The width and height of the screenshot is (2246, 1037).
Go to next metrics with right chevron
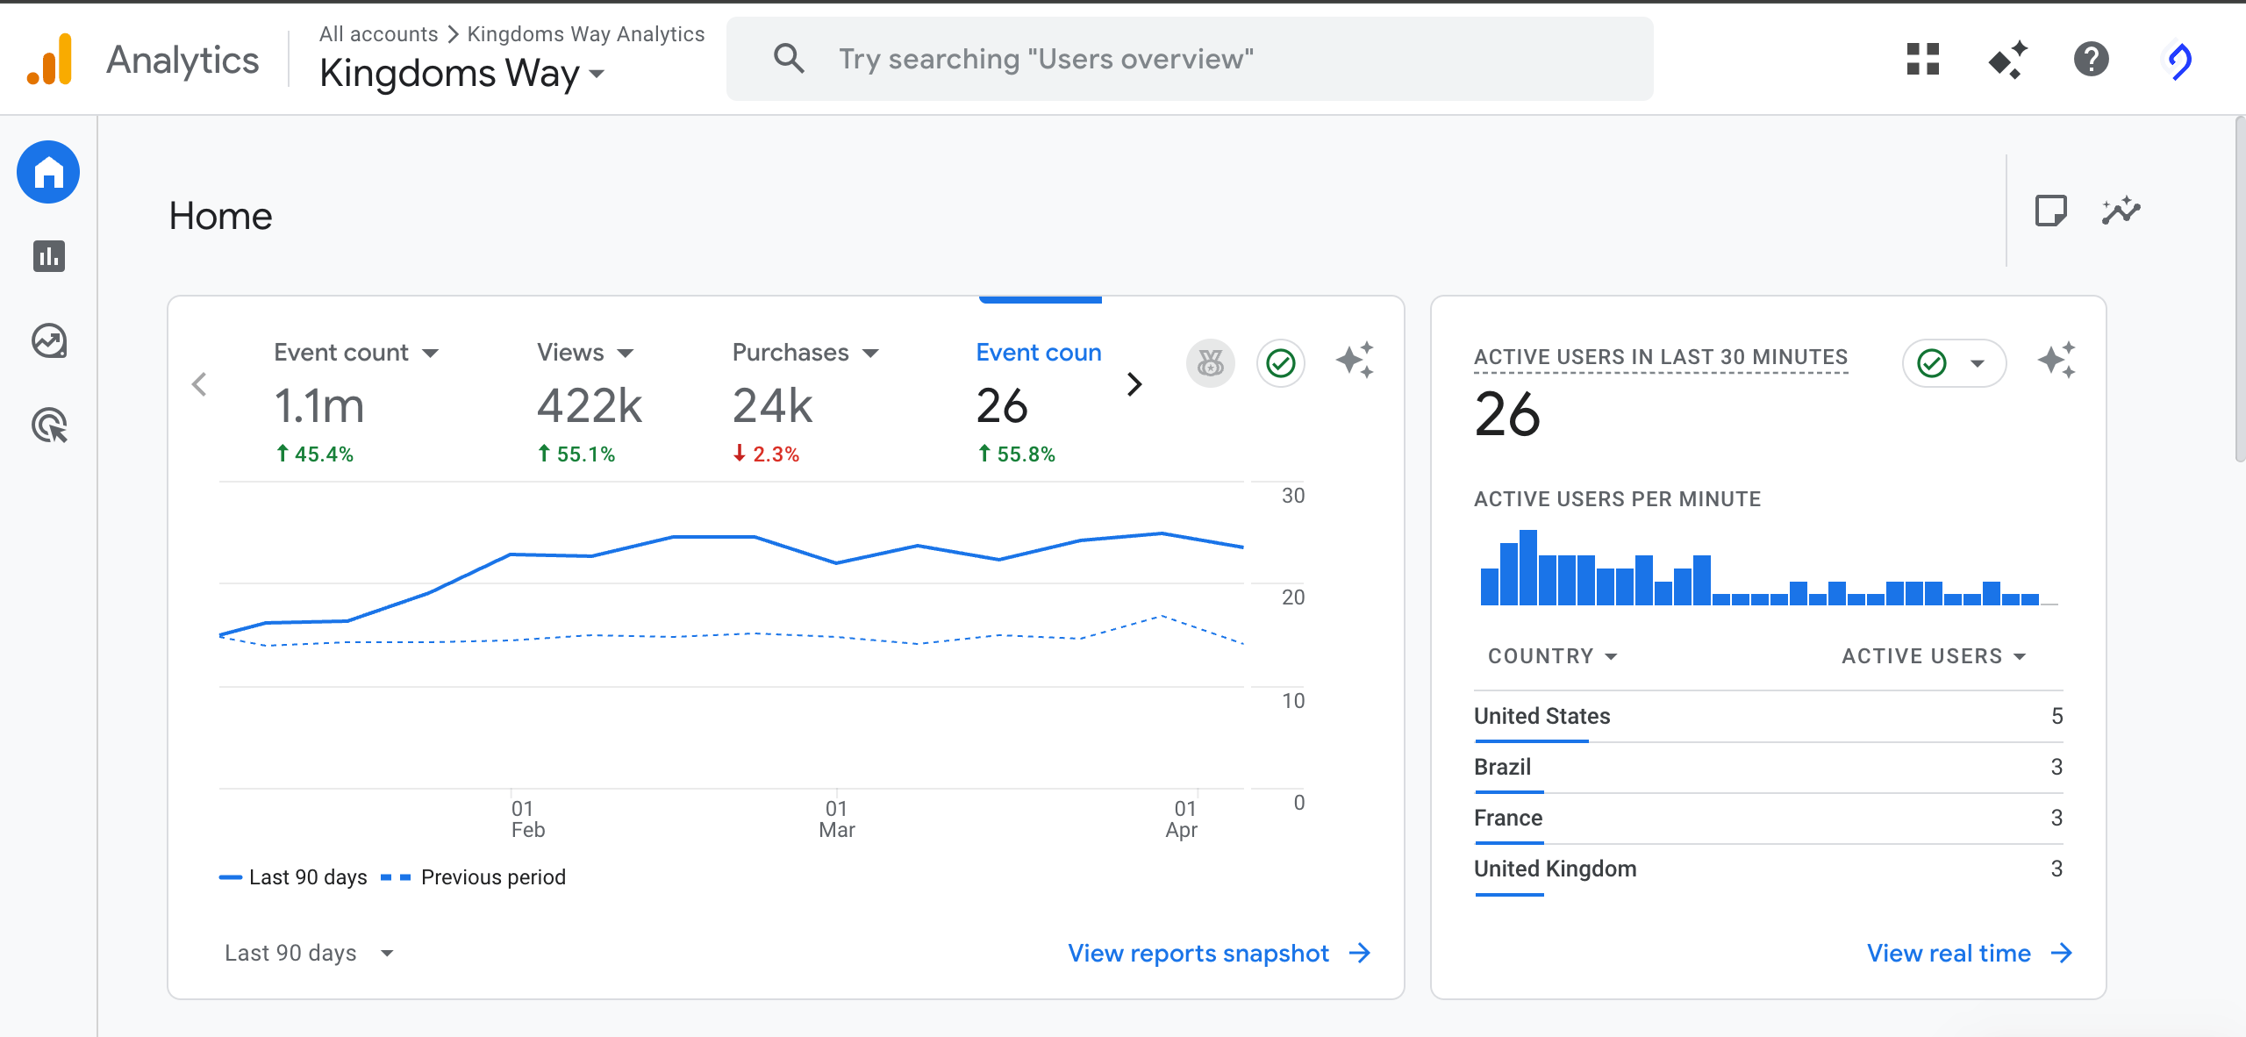pos(1134,384)
